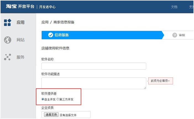Click the 应用 breadcrumb link
The height and width of the screenshot is (119, 194).
(45, 22)
